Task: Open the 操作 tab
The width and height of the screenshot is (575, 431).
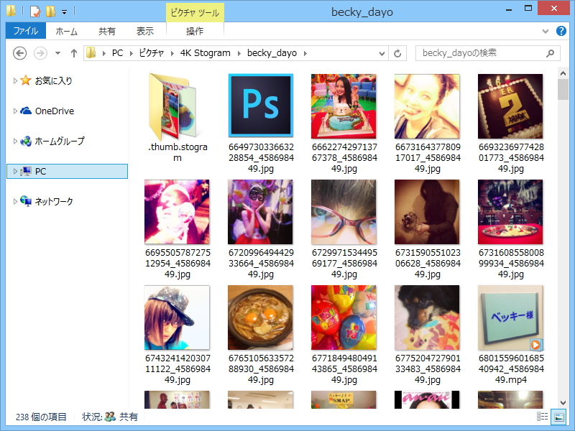Action: 195,31
